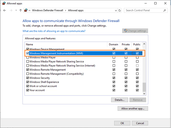Click Allow another app button
This screenshot has height=128, width=171.
133,109
